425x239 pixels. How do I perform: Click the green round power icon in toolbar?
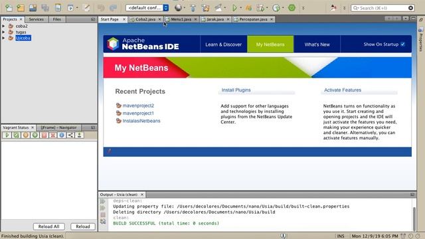pyautogui.click(x=292, y=8)
